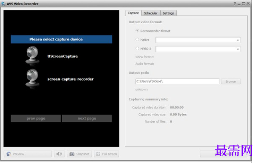This screenshot has height=163, width=260.
Task: Close the AVS Video Recorder window
Action: coord(248,4)
